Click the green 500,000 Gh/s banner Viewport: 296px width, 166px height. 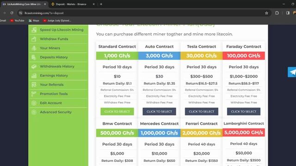click(x=117, y=133)
